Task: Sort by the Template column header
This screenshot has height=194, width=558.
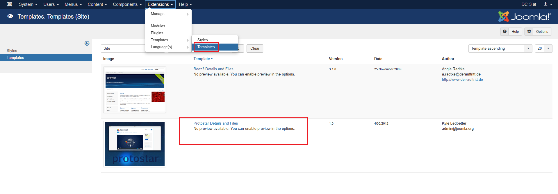Action: pyautogui.click(x=203, y=59)
